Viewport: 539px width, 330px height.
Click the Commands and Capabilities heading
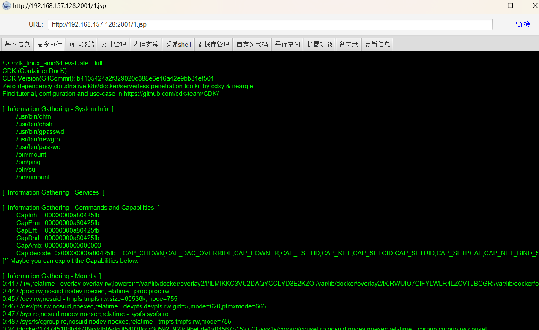pos(81,208)
